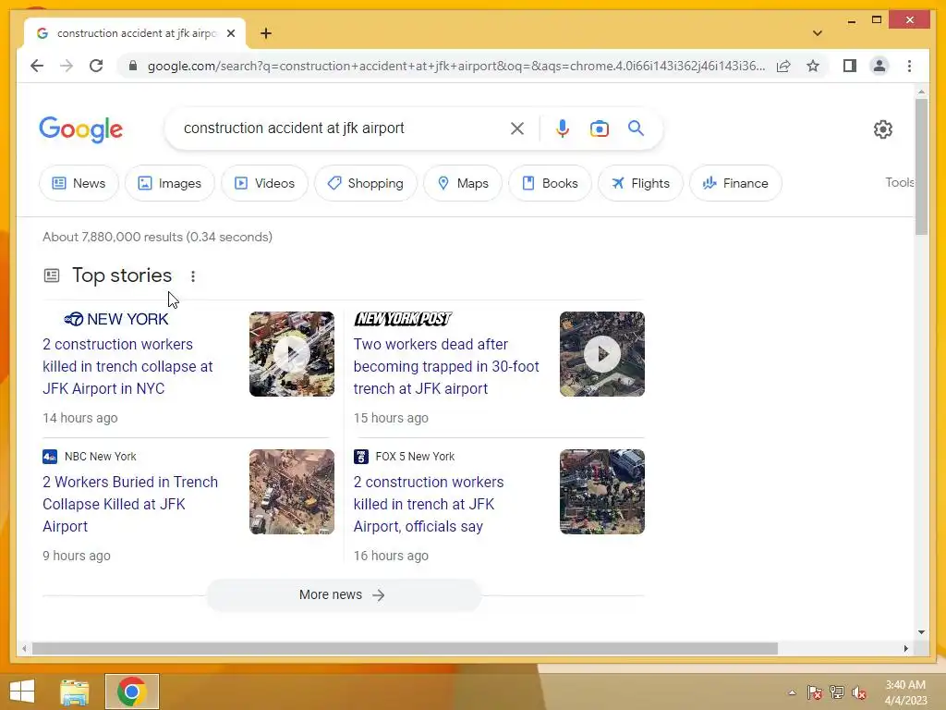The image size is (946, 710).
Task: Open the Top stories three-dot options
Action: click(193, 275)
